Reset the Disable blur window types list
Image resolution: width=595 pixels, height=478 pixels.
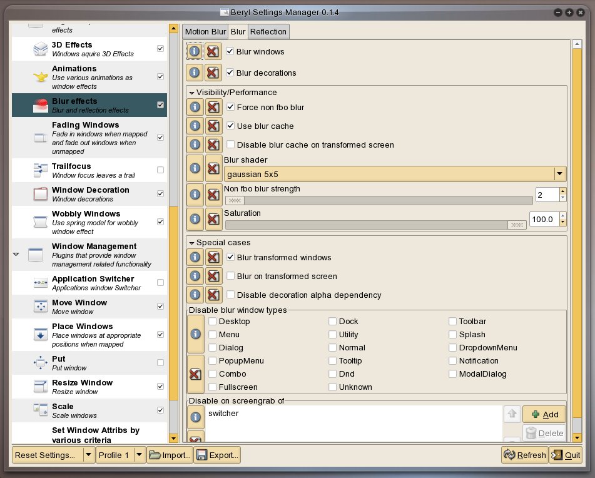click(195, 374)
